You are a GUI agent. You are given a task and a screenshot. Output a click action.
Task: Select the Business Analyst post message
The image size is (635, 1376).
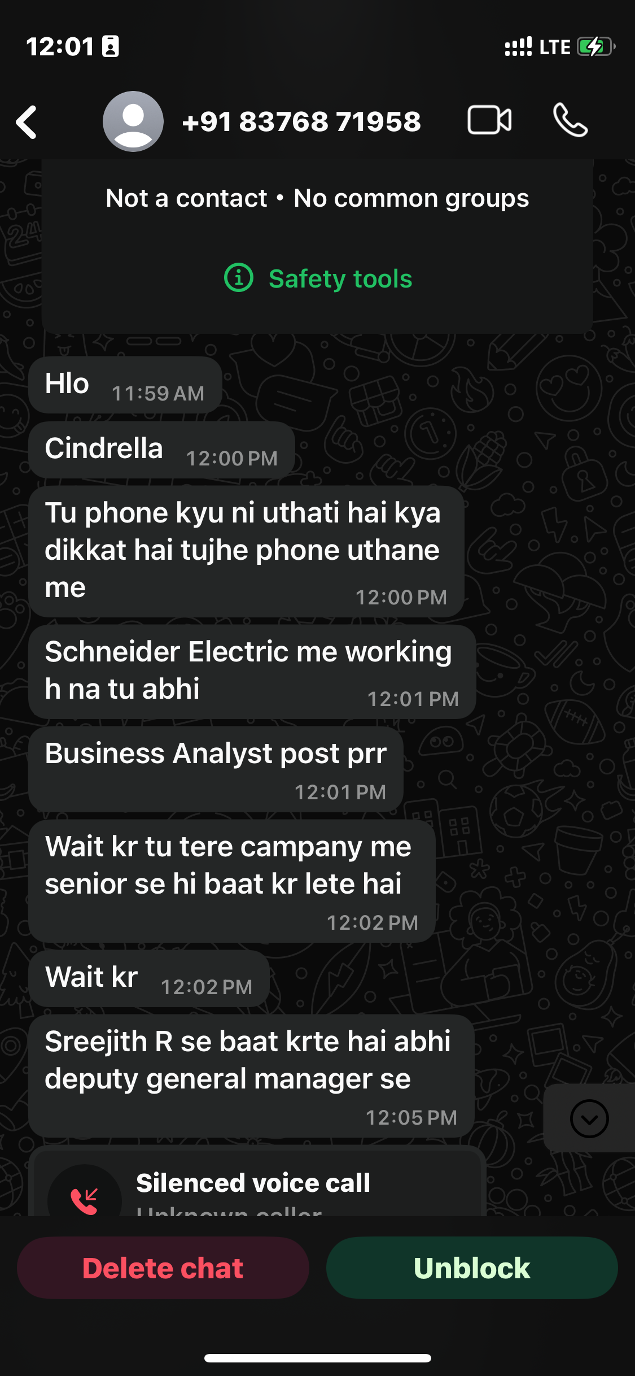pyautogui.click(x=216, y=769)
